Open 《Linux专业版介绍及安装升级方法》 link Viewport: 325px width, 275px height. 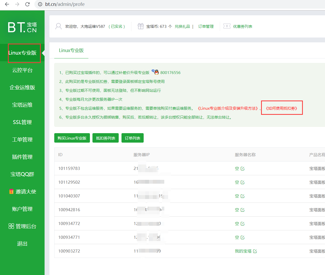coord(228,108)
